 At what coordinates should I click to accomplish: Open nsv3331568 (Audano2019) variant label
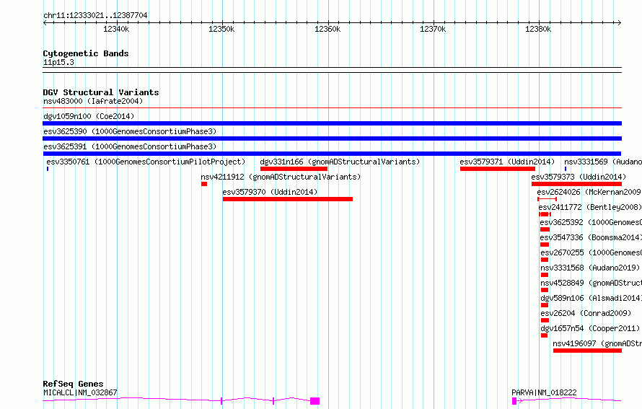[590, 268]
